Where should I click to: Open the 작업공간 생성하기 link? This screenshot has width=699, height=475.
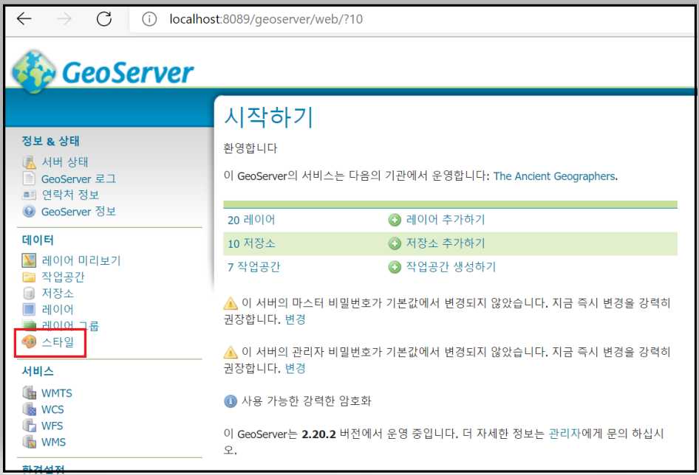pyautogui.click(x=451, y=267)
